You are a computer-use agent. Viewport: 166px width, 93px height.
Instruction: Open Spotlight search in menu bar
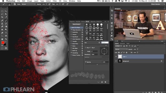pyautogui.click(x=158, y=1)
